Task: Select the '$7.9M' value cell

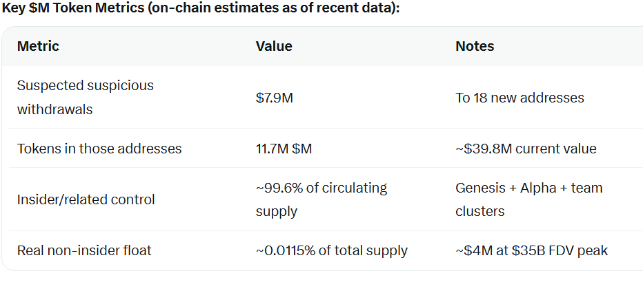Action: pyautogui.click(x=275, y=98)
